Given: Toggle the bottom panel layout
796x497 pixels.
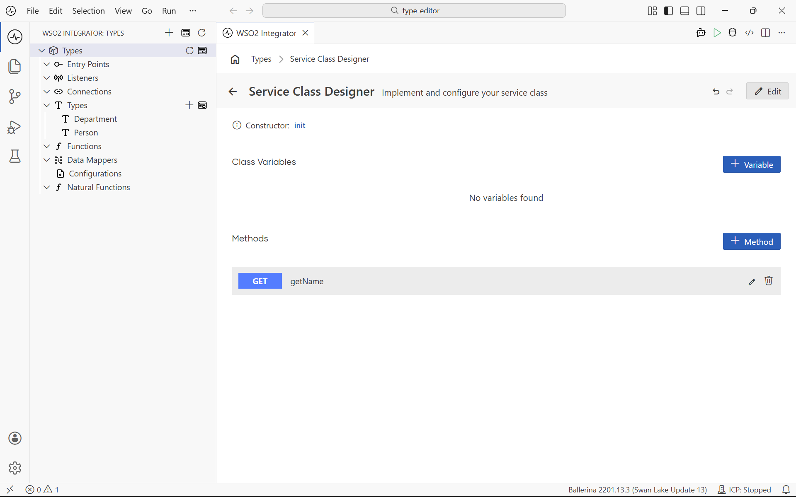Looking at the screenshot, I should coord(685,11).
